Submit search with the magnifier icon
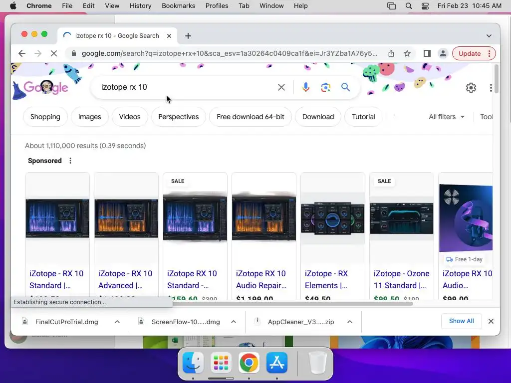This screenshot has height=383, width=511. pyautogui.click(x=345, y=87)
